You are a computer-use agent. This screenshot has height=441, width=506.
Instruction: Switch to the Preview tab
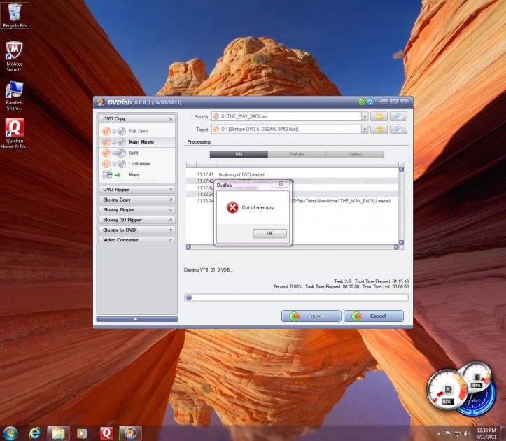(x=297, y=154)
